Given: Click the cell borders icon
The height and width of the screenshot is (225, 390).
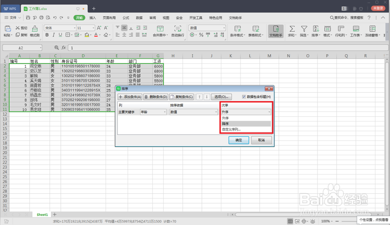Looking at the screenshot, I should (67, 35).
